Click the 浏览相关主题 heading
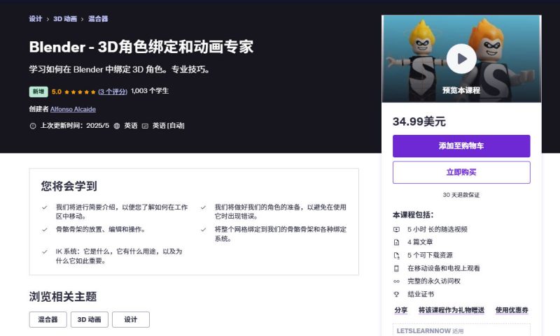The image size is (560, 336). pyautogui.click(x=63, y=296)
